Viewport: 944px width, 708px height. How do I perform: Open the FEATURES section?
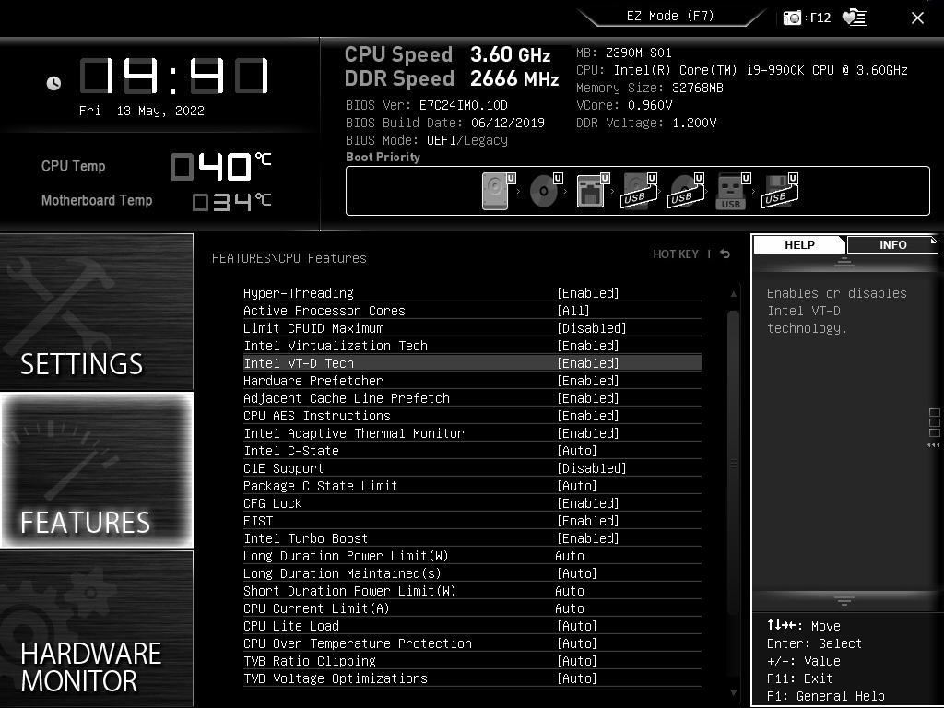[97, 469]
